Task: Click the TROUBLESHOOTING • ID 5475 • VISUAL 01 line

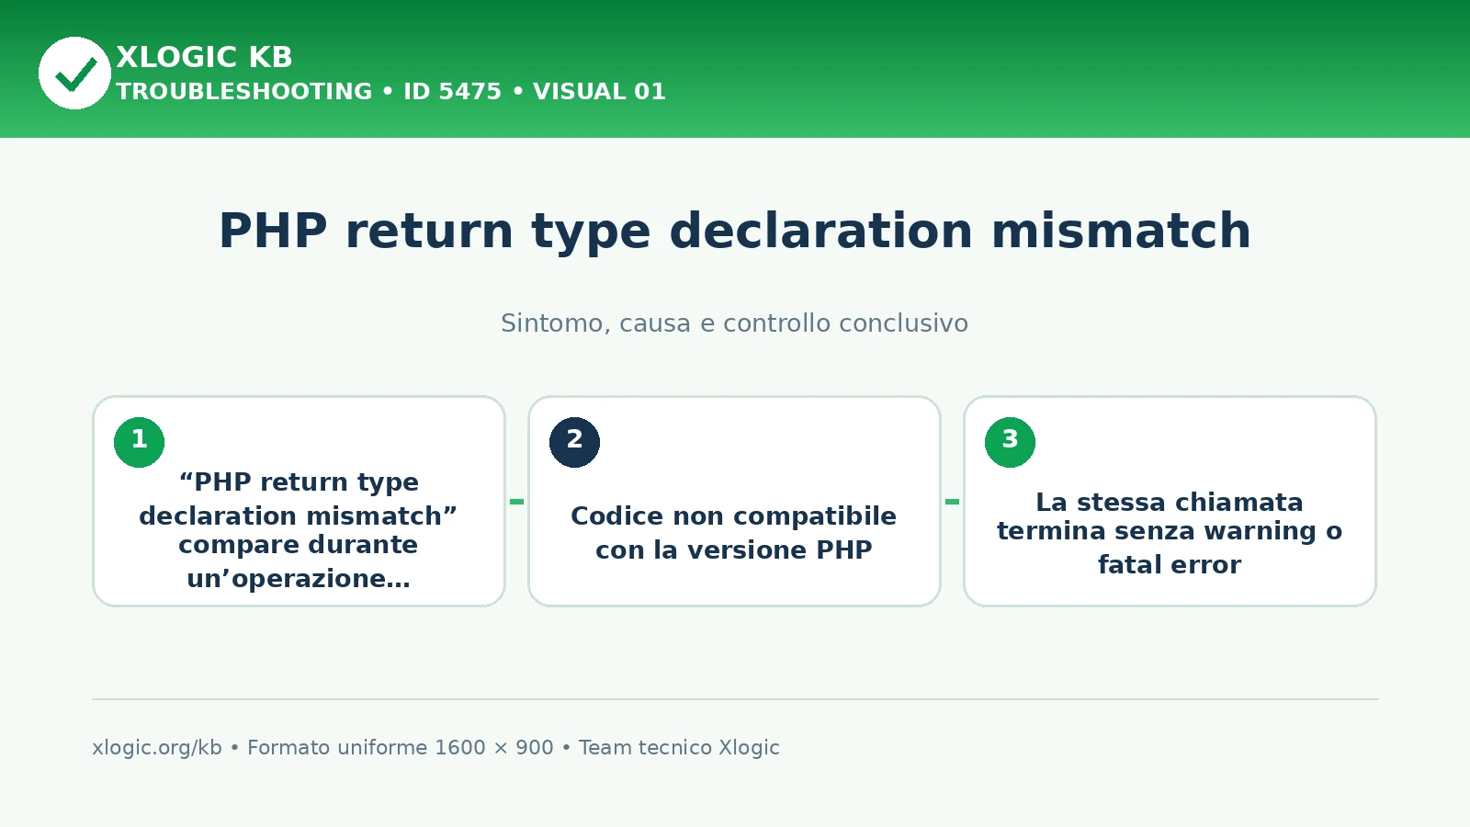Action: (390, 92)
